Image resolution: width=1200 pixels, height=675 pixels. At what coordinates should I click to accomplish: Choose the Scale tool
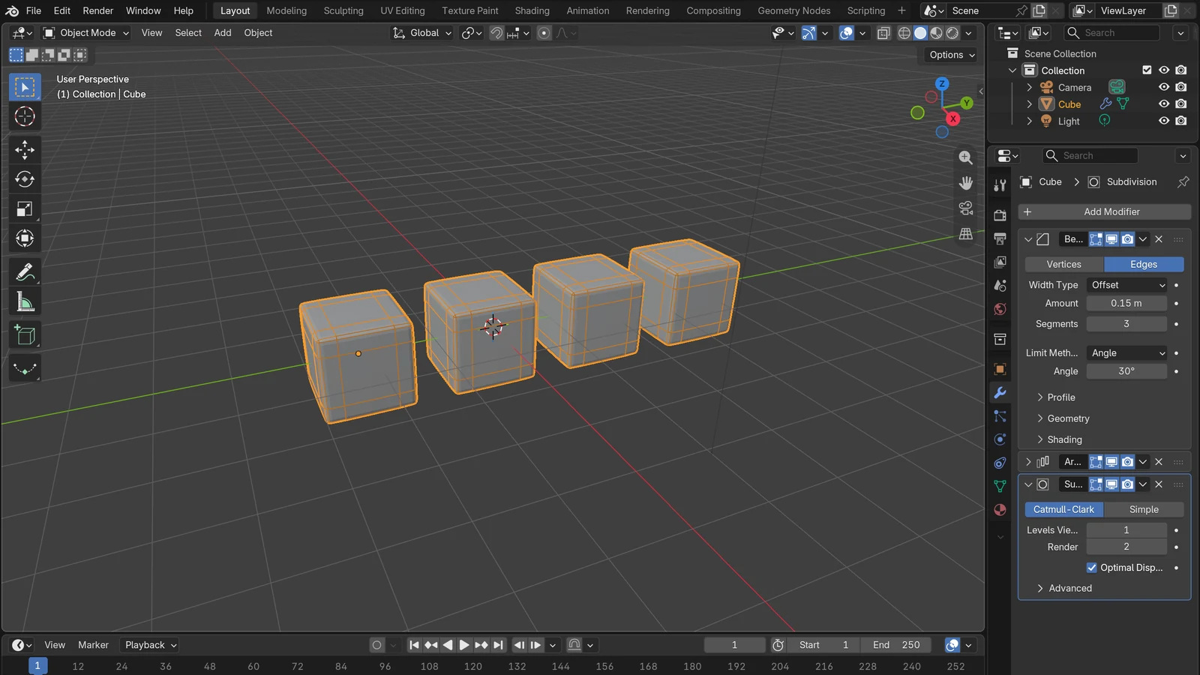[x=25, y=209]
